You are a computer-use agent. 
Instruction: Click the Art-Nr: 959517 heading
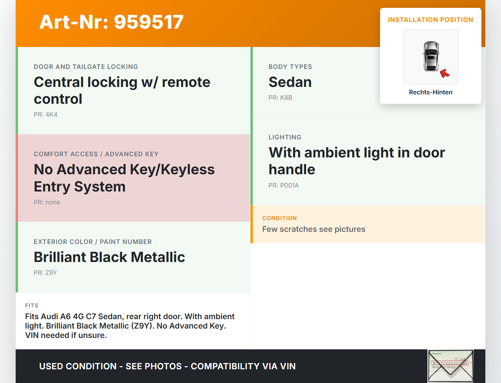click(x=112, y=22)
